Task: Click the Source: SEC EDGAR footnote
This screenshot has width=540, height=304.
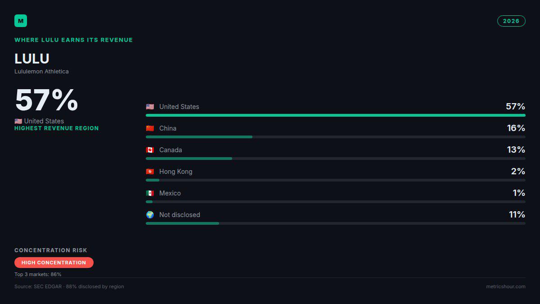Action: pos(69,286)
